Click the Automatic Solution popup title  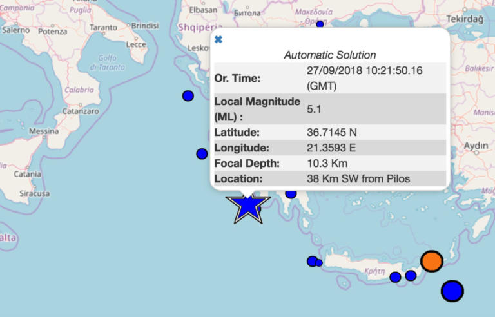click(x=329, y=55)
